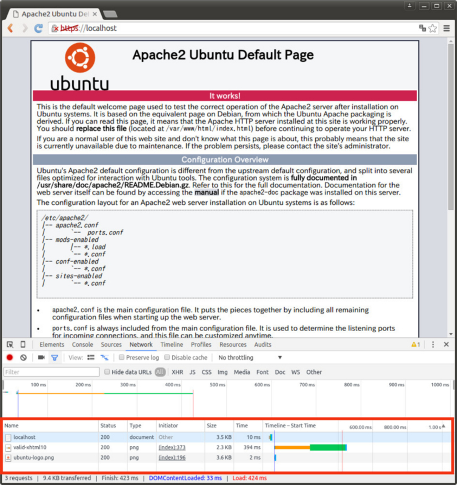The width and height of the screenshot is (457, 485).
Task: Open the (index):373 initiator link
Action: [x=172, y=447]
